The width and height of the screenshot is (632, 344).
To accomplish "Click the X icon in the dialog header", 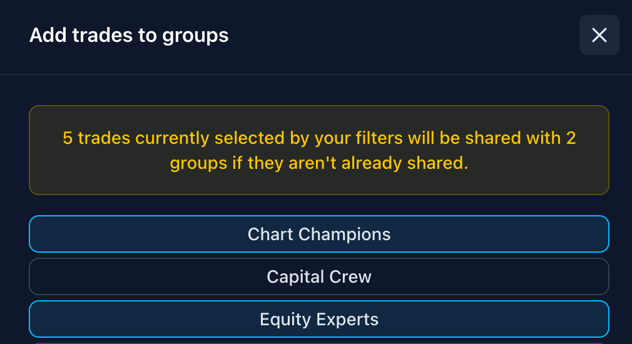I will 599,35.
